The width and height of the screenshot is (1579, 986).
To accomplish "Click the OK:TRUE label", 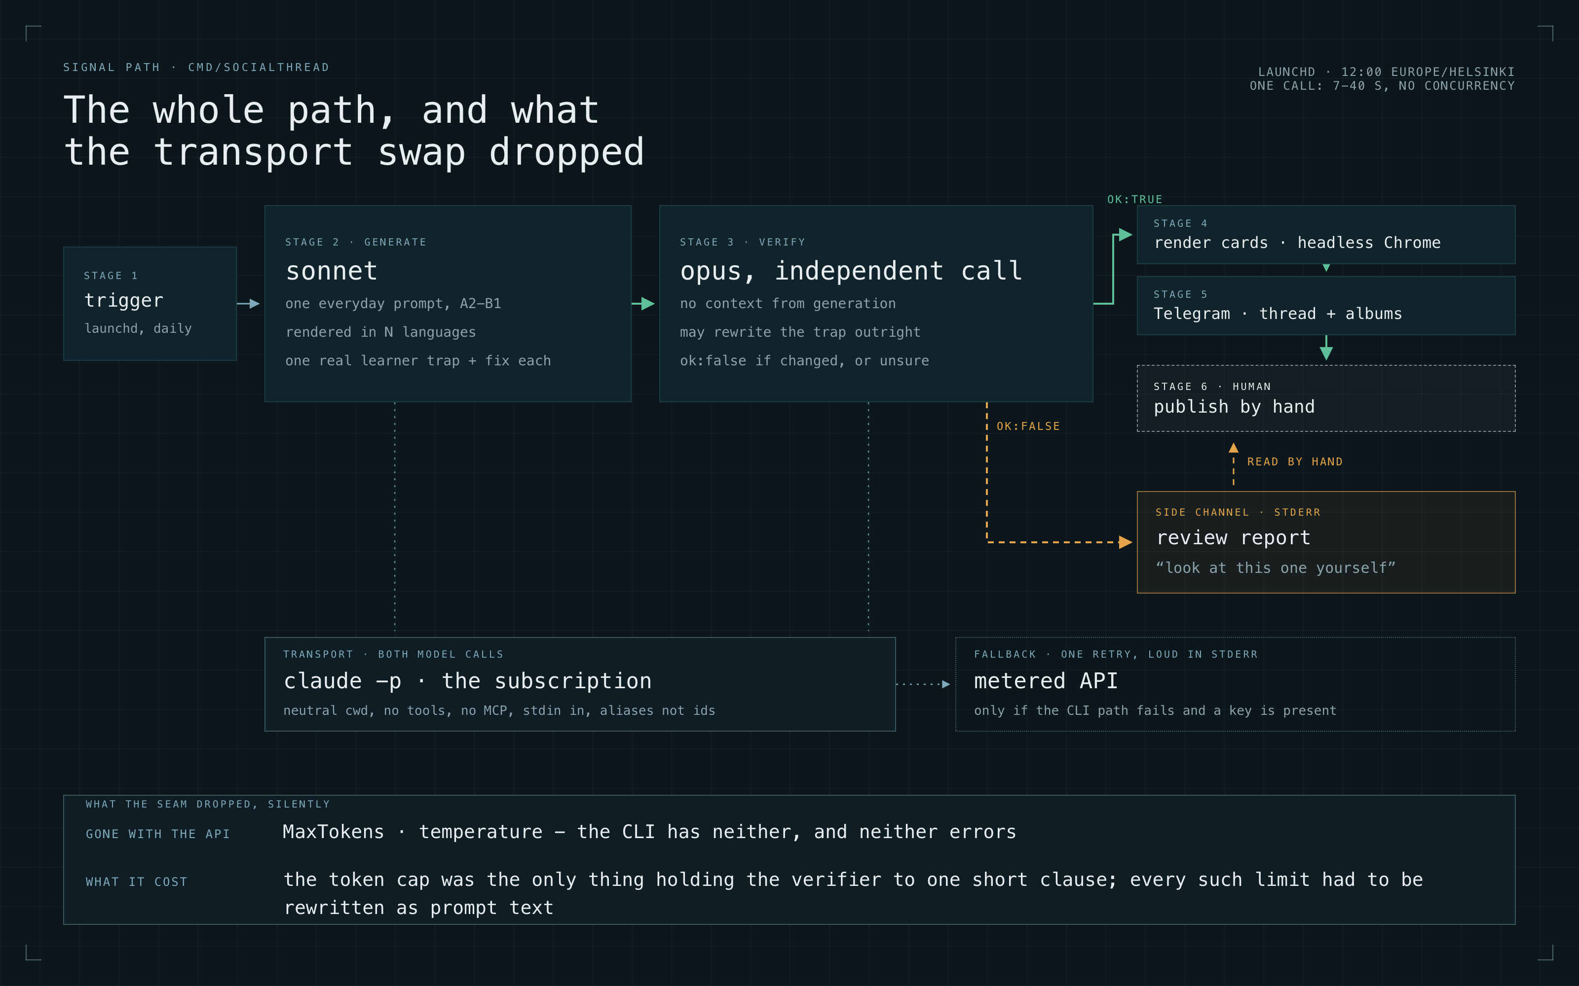I will (1135, 200).
